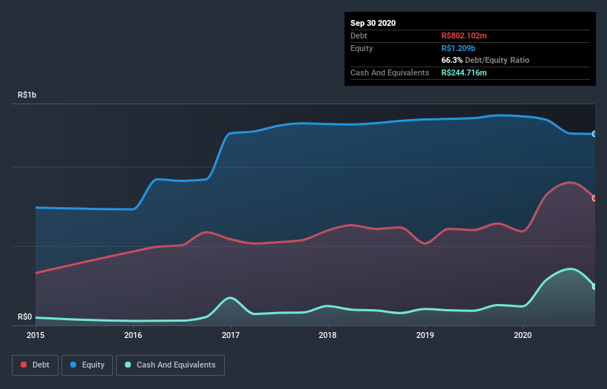Image resolution: width=607 pixels, height=389 pixels.
Task: Click the R$802.102m debt value
Action: click(464, 35)
